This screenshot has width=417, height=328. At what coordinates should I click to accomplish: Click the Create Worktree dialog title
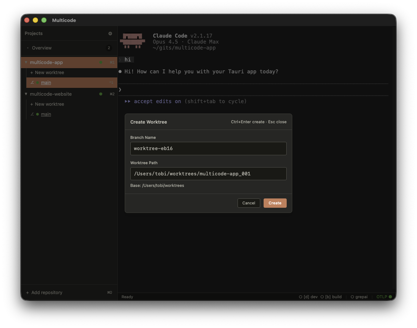(x=149, y=122)
